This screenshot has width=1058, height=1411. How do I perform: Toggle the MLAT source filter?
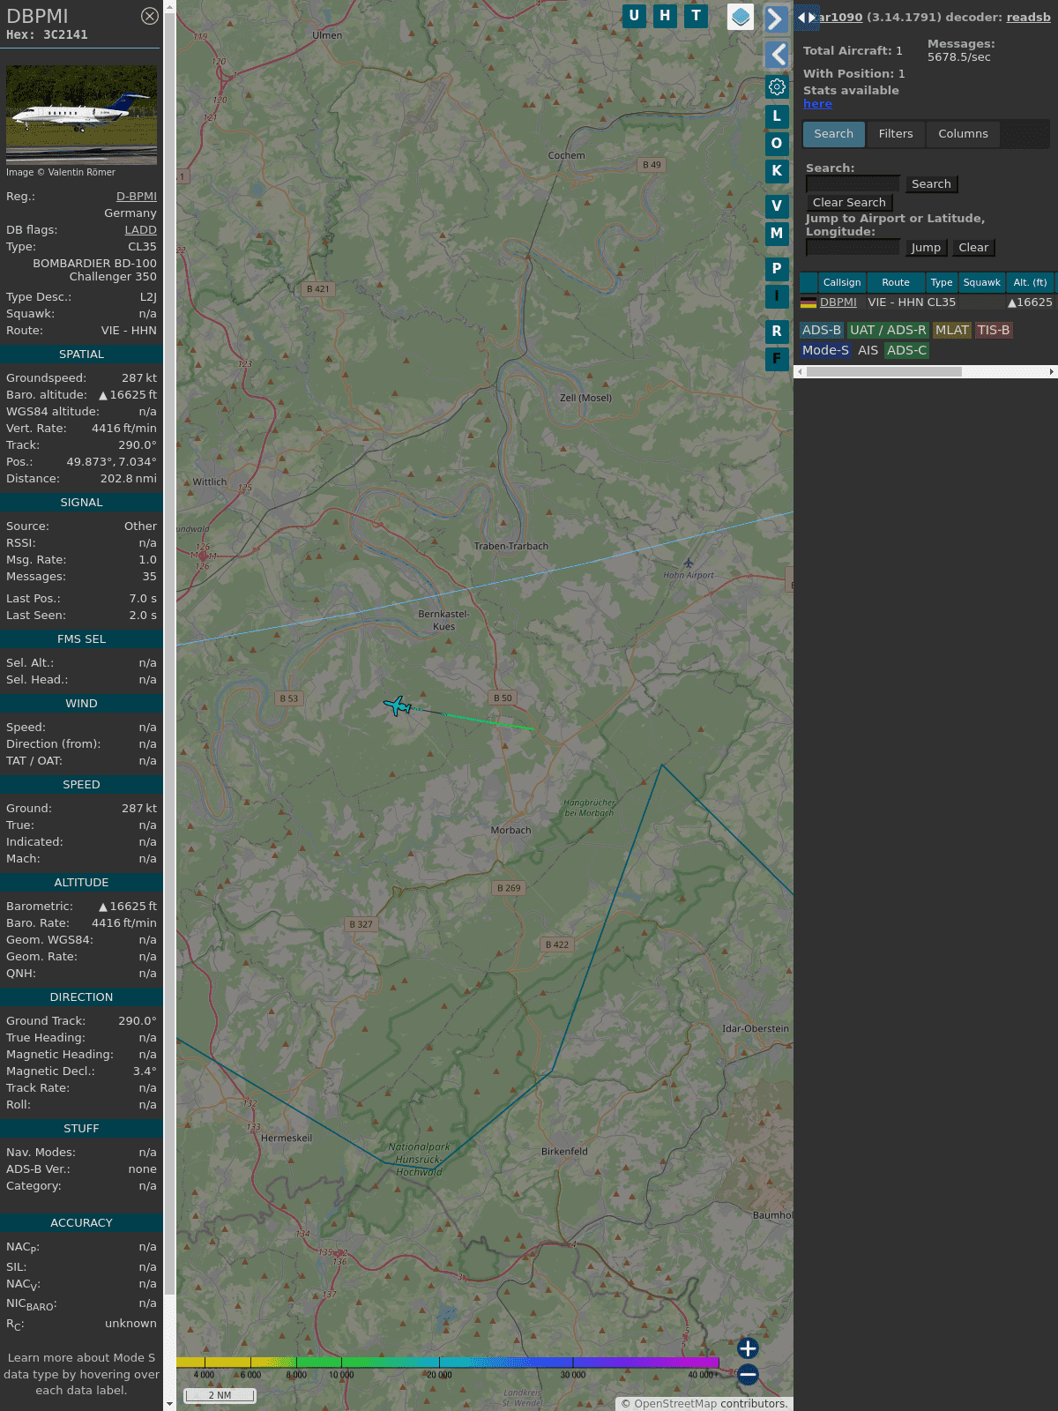[951, 330]
